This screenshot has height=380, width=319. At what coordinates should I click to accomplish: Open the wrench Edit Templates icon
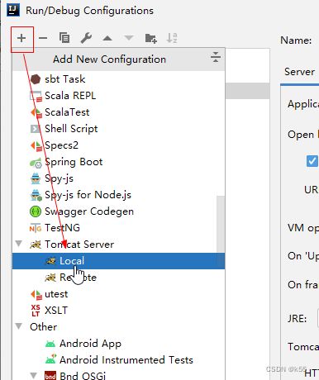click(x=86, y=38)
